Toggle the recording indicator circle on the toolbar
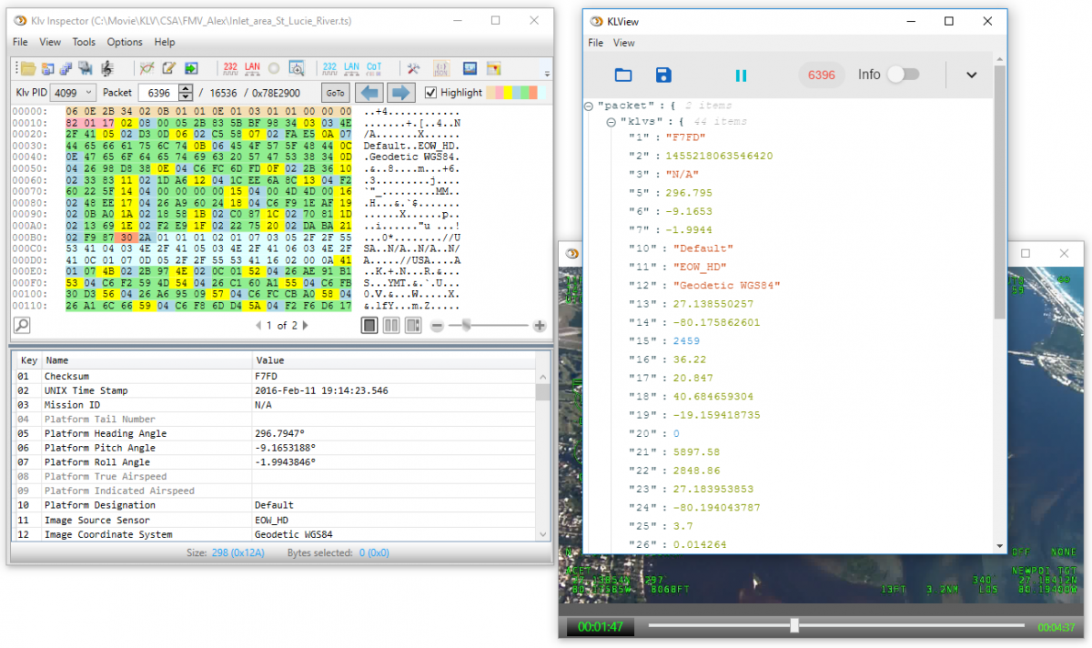This screenshot has width=1092, height=648. pos(273,67)
